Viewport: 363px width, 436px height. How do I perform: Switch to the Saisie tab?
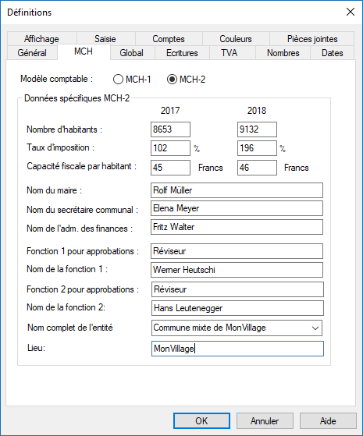(105, 39)
